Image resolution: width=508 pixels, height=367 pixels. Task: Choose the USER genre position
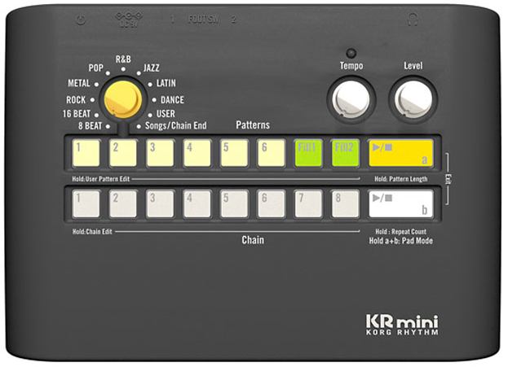pos(166,114)
